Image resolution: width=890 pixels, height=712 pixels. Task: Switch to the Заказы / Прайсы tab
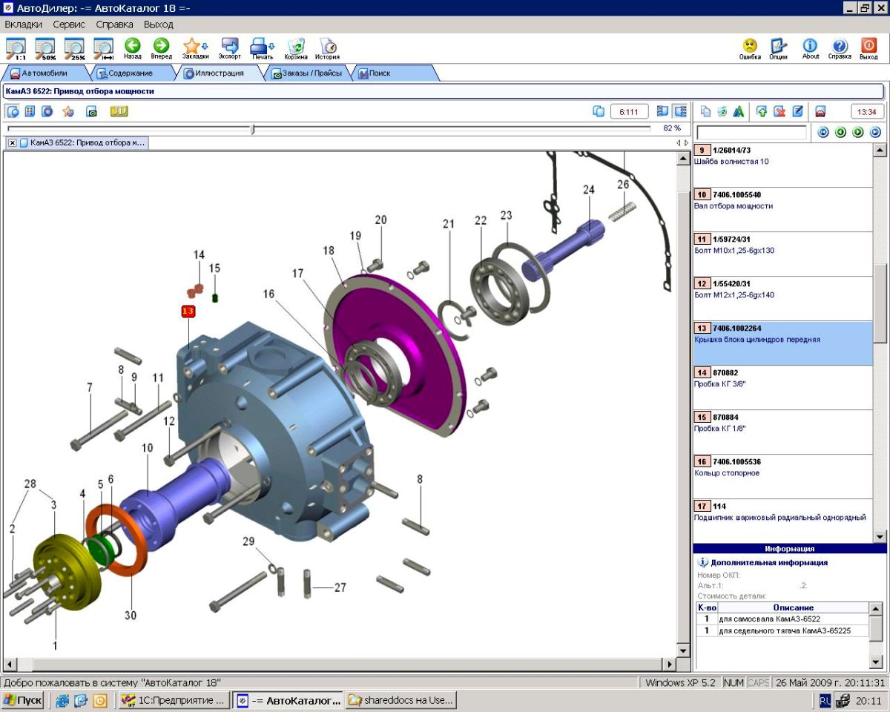[306, 73]
